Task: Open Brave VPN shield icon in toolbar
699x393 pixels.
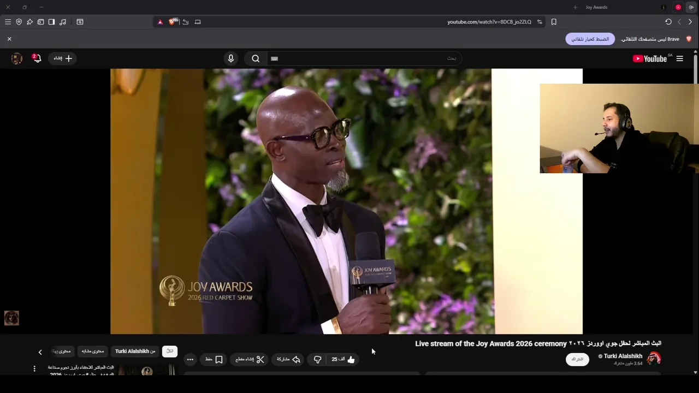Action: click(x=19, y=22)
